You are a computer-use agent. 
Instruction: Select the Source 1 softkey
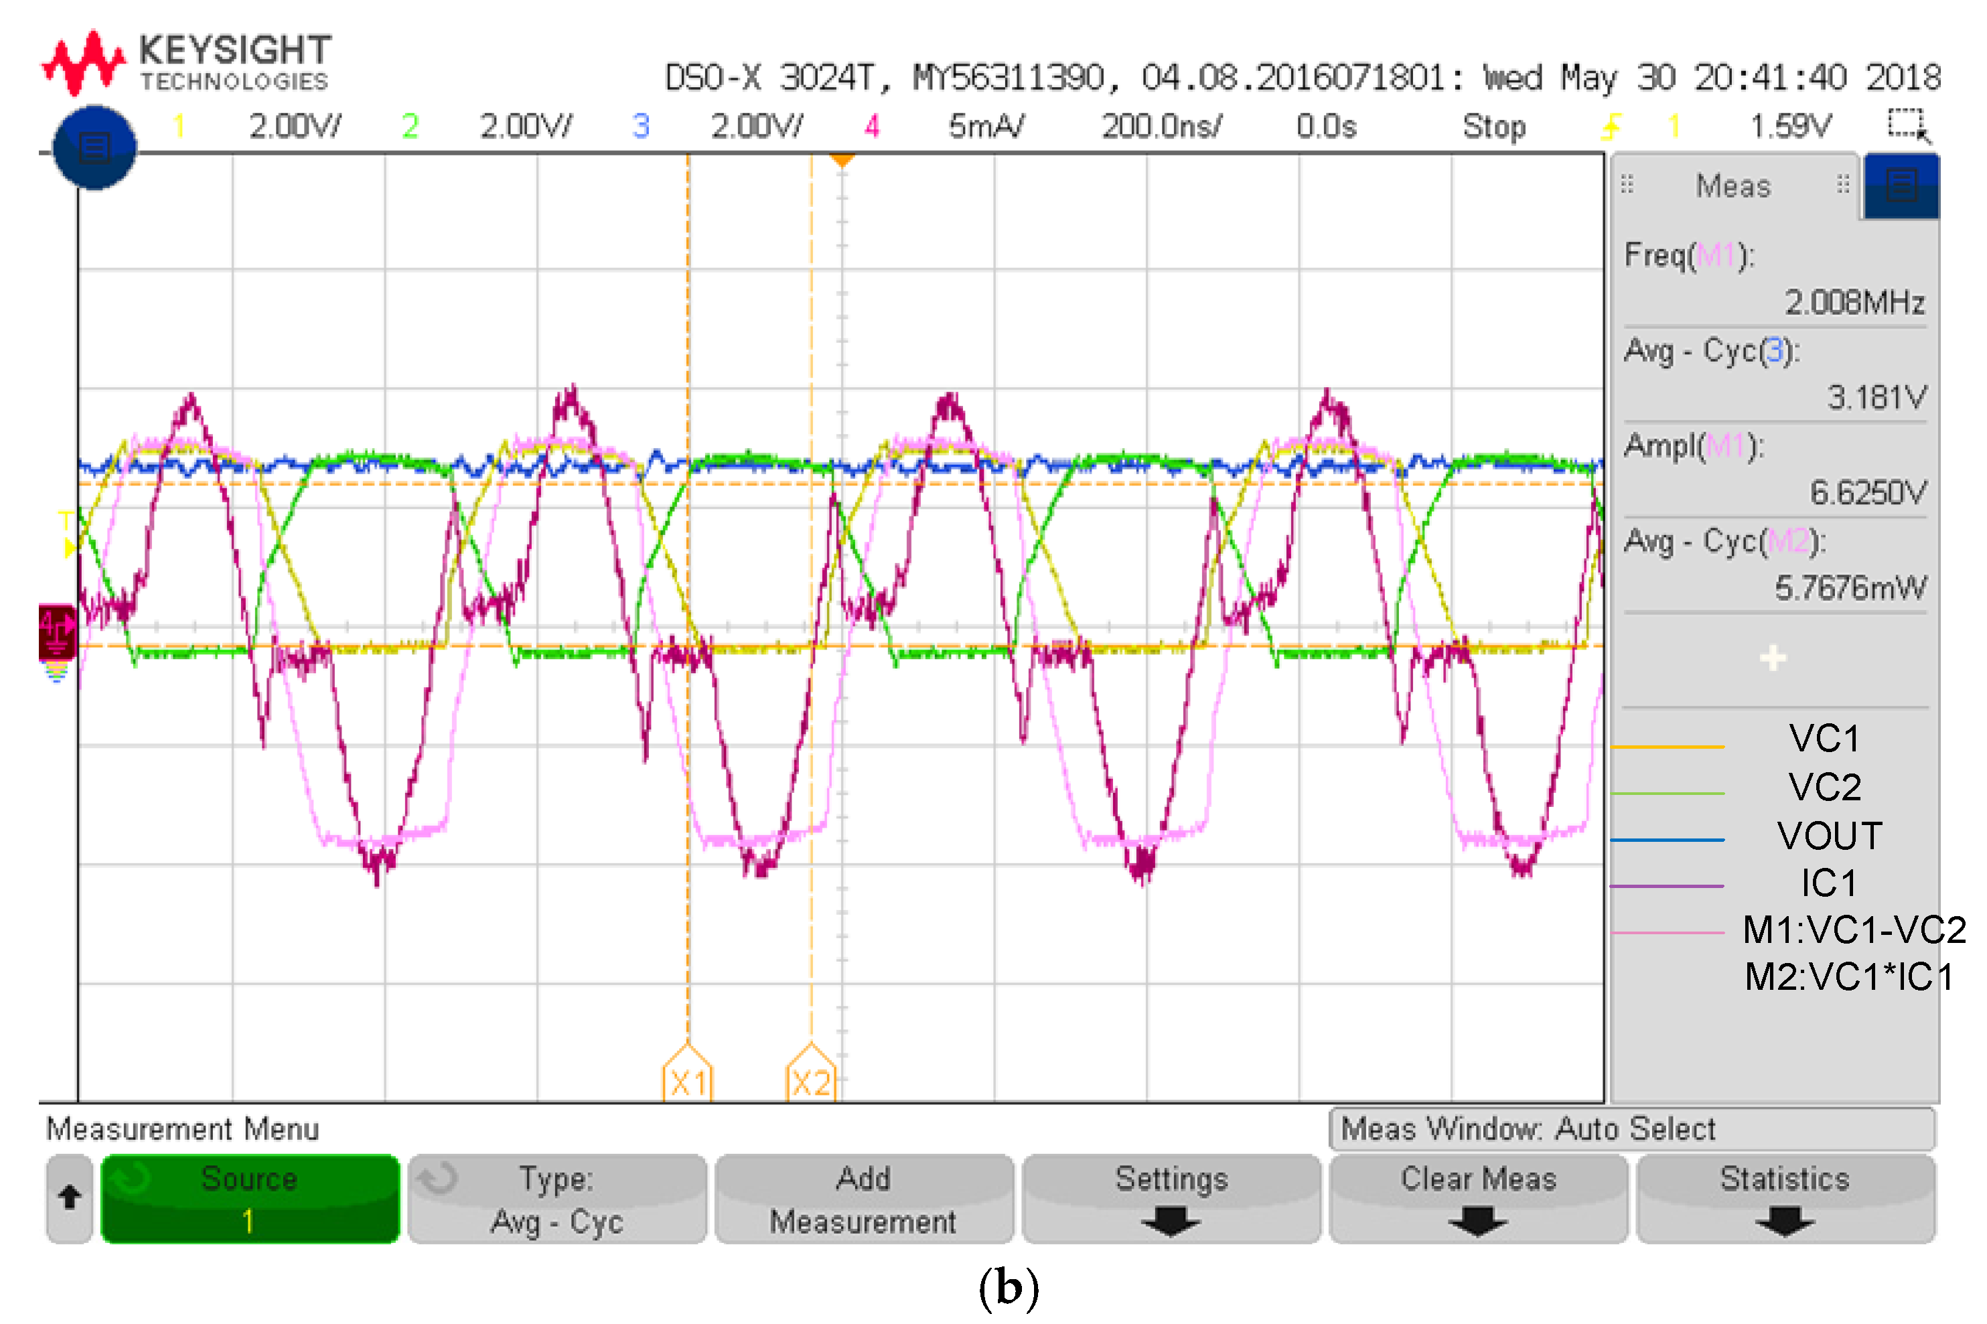[x=249, y=1198]
